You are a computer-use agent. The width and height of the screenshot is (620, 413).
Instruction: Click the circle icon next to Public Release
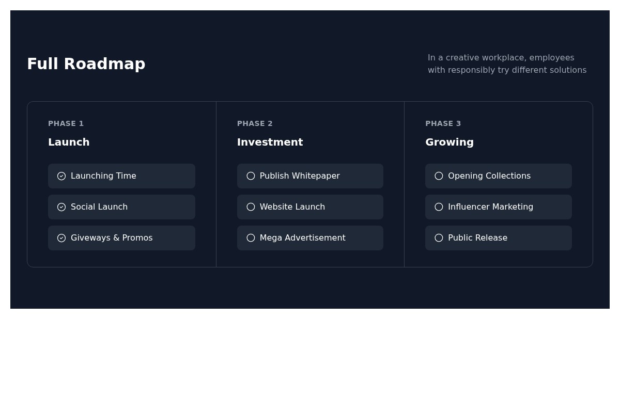[439, 238]
